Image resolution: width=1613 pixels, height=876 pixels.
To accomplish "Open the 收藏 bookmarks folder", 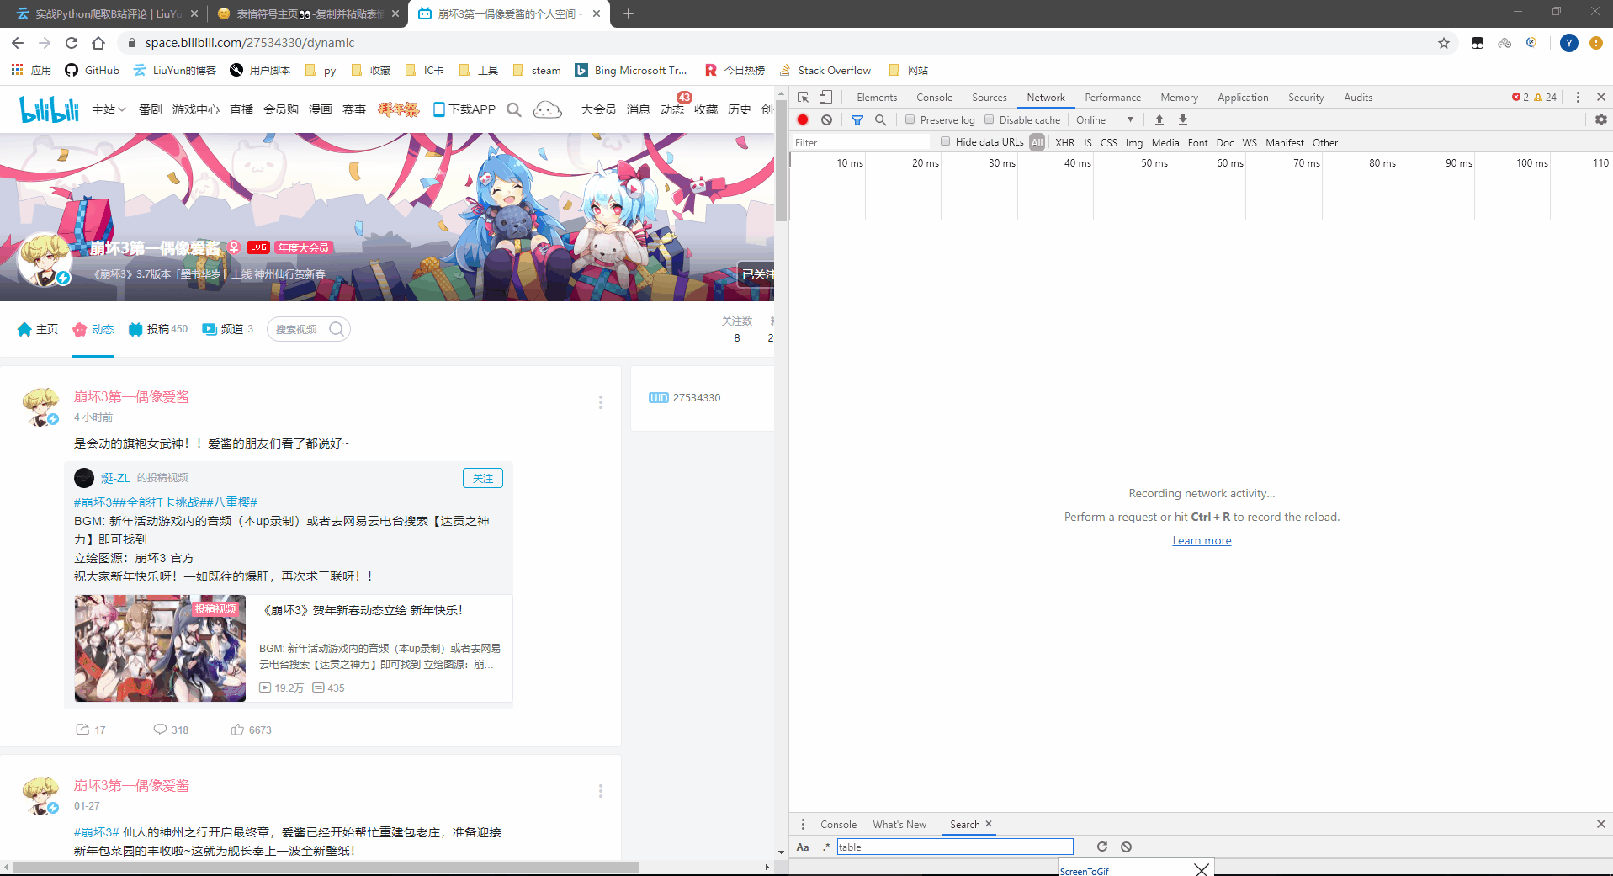I will click(370, 71).
